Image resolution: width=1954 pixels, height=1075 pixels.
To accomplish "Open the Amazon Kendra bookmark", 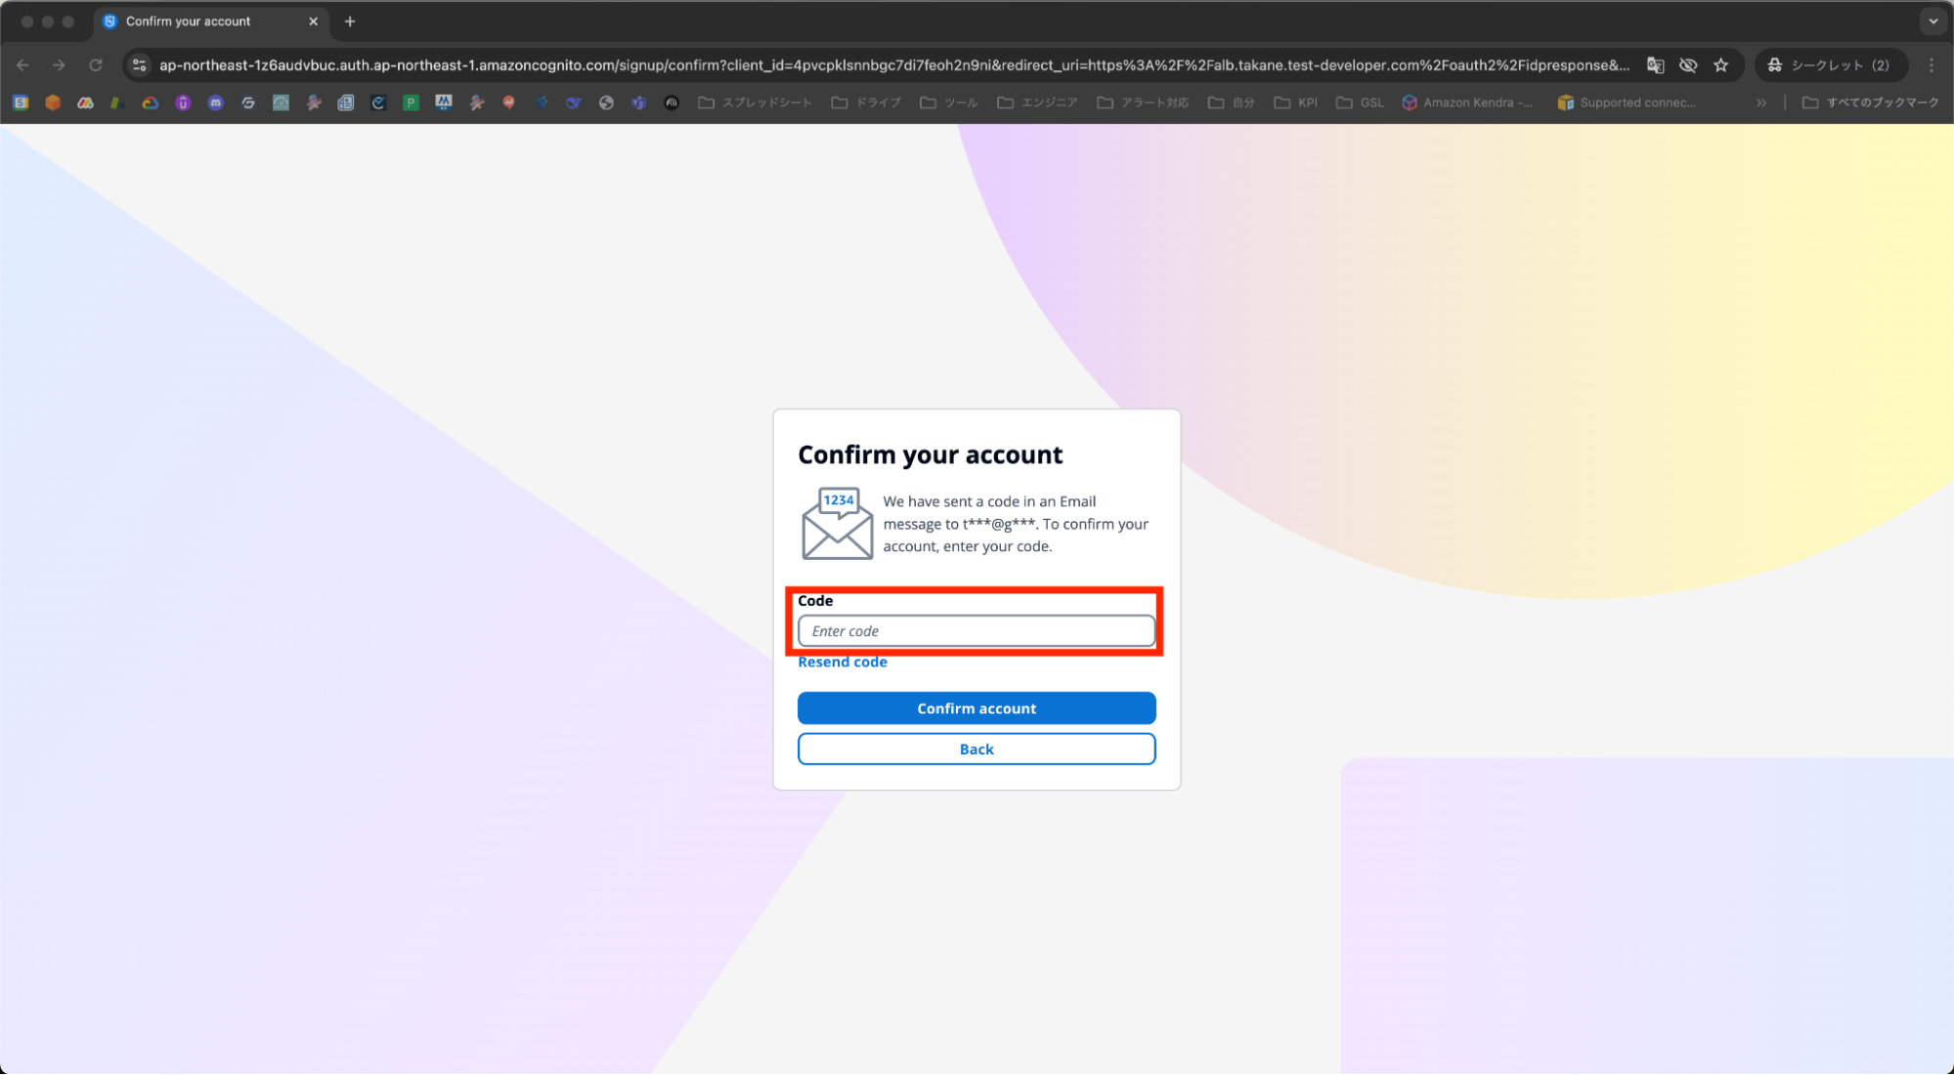I will pos(1466,103).
